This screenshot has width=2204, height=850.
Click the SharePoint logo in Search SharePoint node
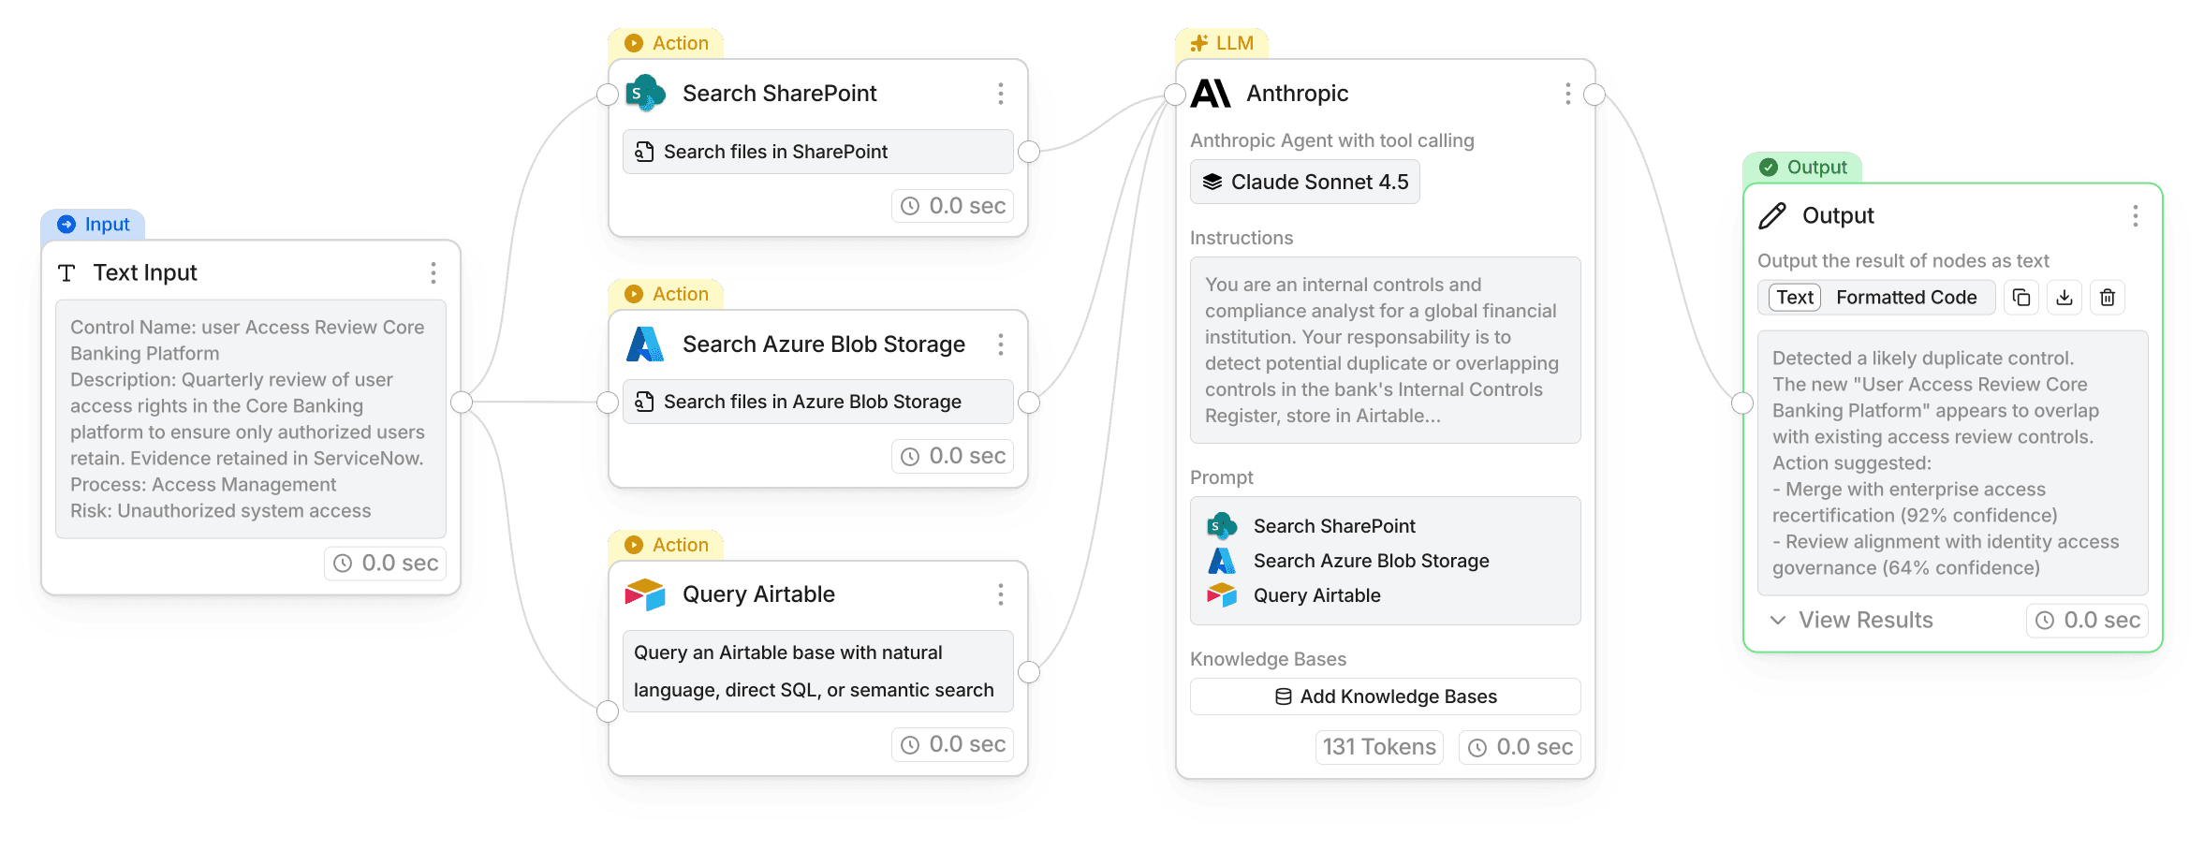click(x=645, y=94)
